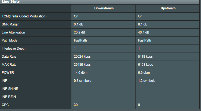Viewport: 201px width, 111px height.
Task: Click the Downstream column header
Action: pos(104,8)
